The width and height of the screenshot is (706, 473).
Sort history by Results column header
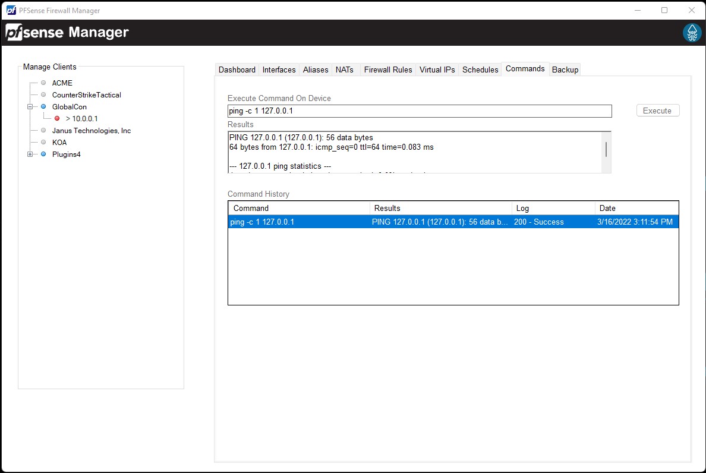(x=441, y=208)
